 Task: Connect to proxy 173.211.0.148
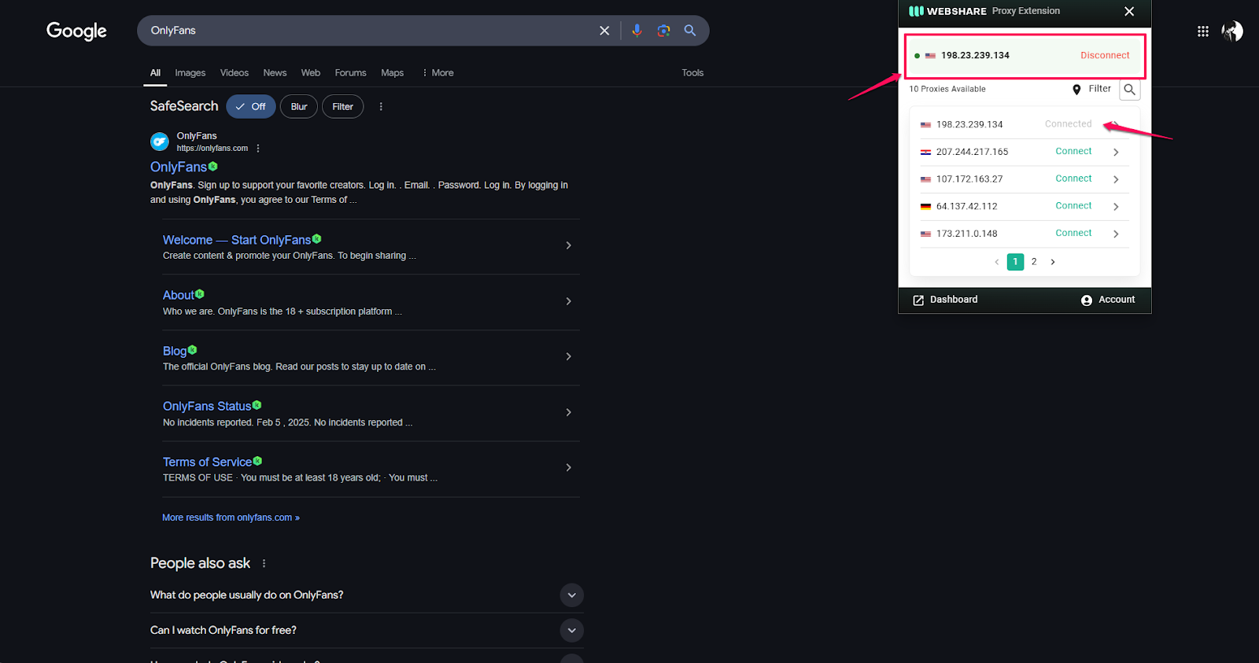coord(1073,233)
